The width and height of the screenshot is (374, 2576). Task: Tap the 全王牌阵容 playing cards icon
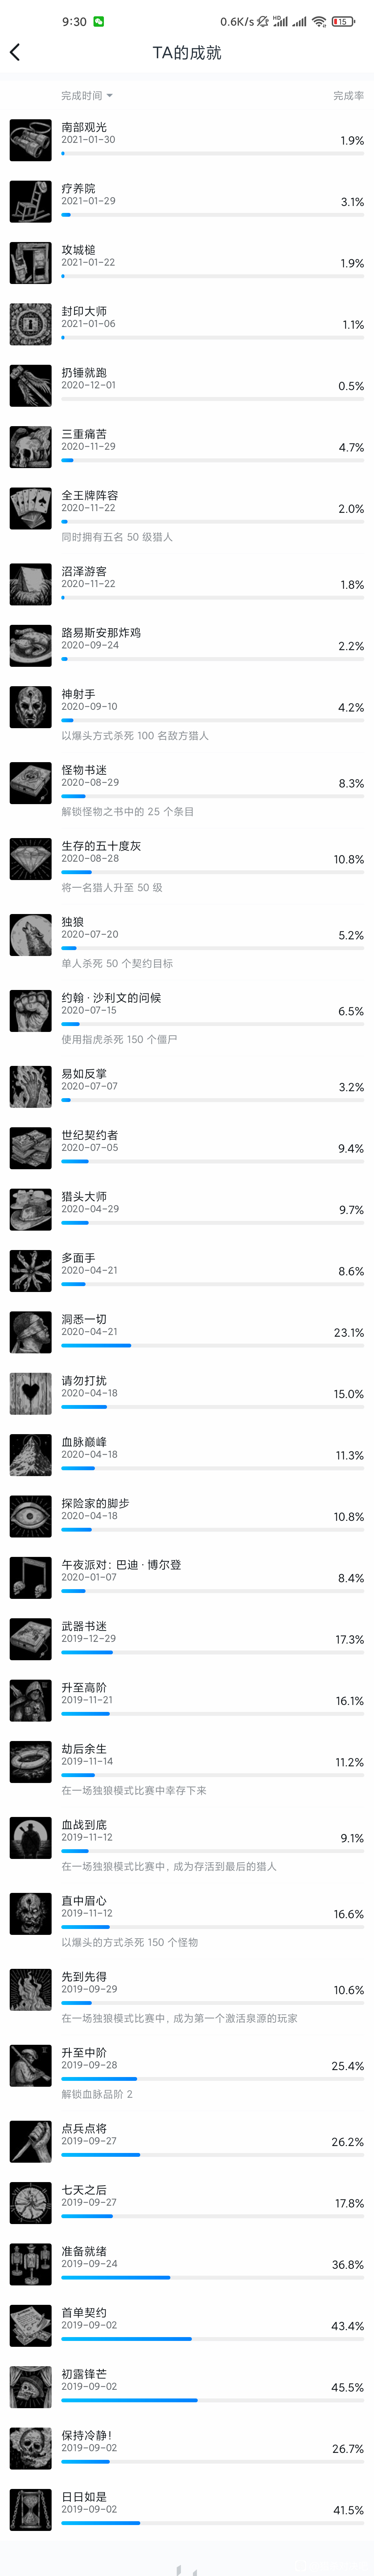31,508
